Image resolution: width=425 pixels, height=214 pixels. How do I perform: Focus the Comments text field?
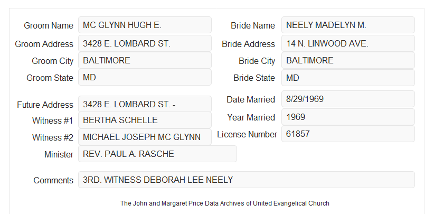click(x=247, y=180)
